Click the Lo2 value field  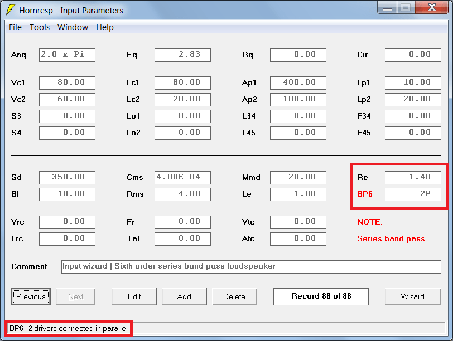point(182,133)
